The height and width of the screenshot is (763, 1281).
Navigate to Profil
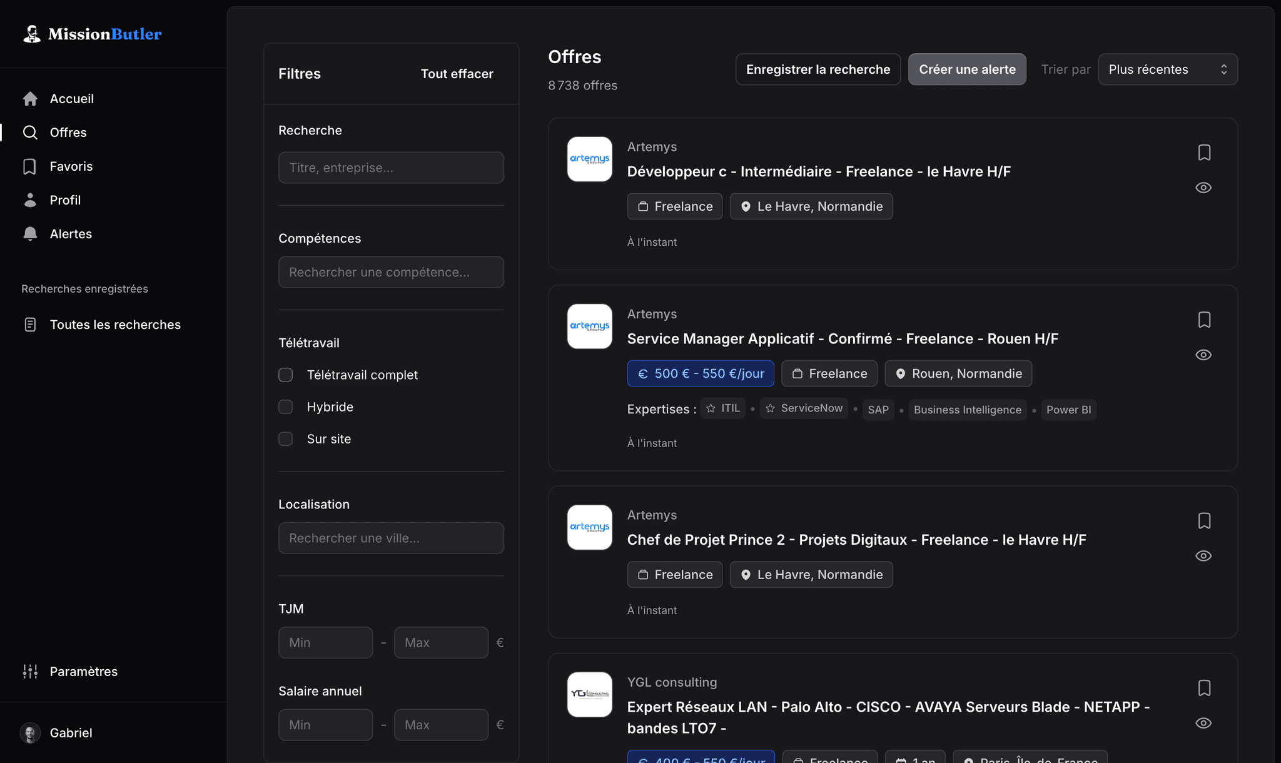point(65,200)
